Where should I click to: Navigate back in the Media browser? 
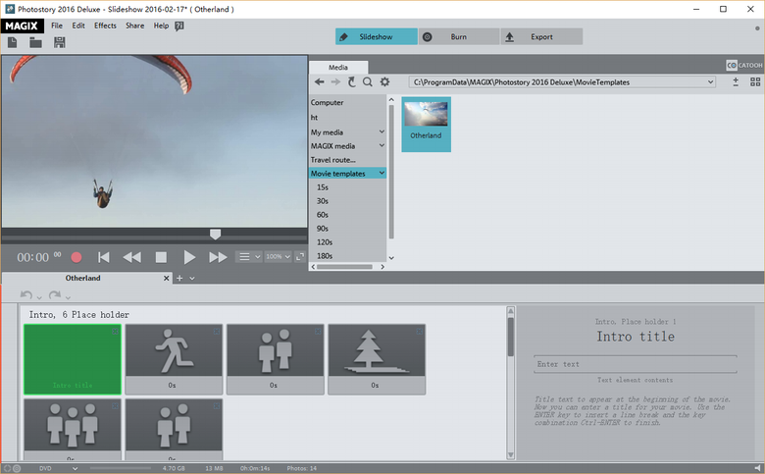point(320,82)
